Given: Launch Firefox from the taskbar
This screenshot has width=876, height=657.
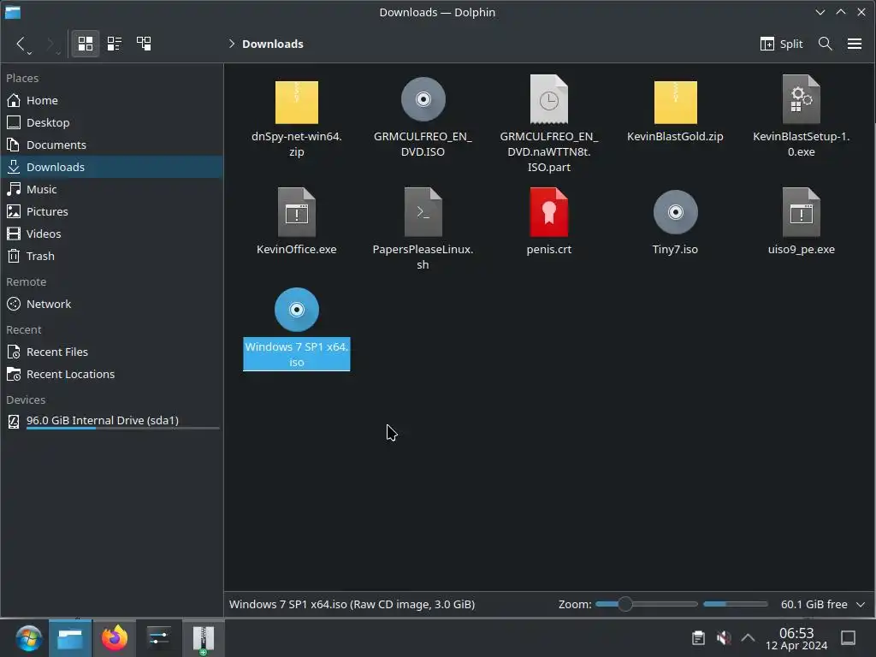Looking at the screenshot, I should 115,638.
